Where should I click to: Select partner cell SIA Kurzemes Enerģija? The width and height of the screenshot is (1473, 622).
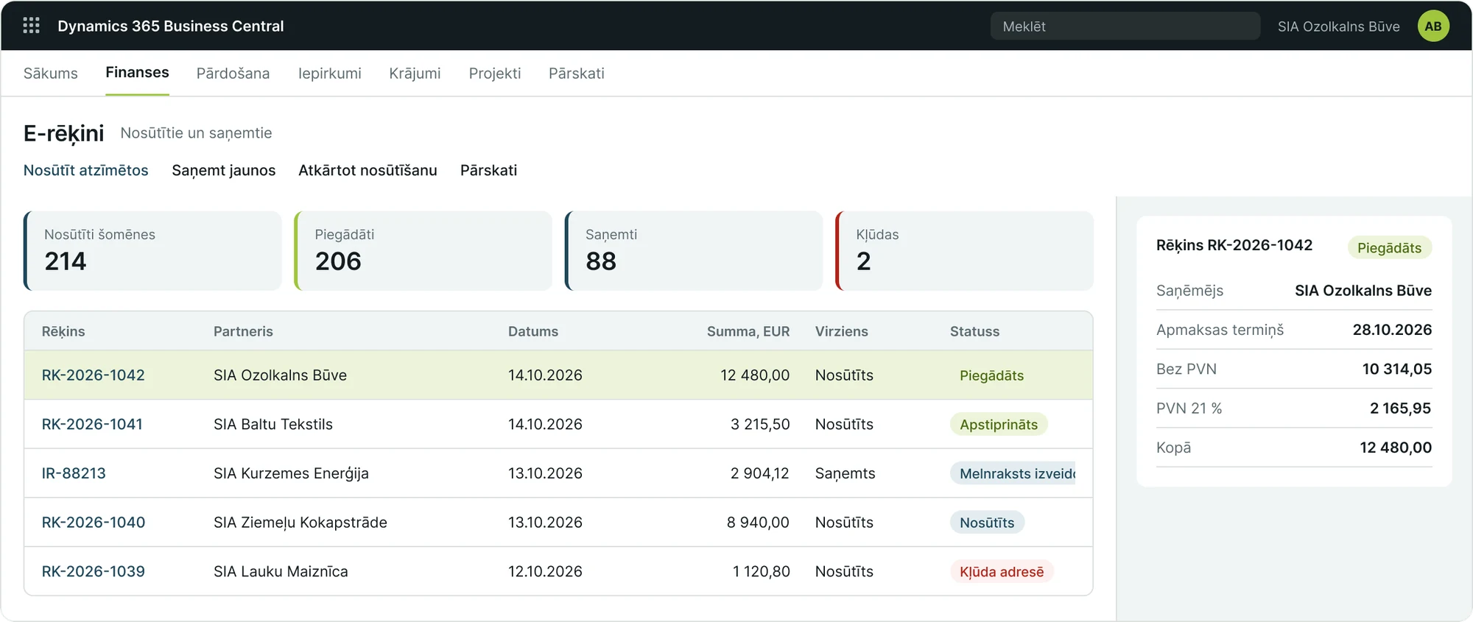(x=291, y=473)
